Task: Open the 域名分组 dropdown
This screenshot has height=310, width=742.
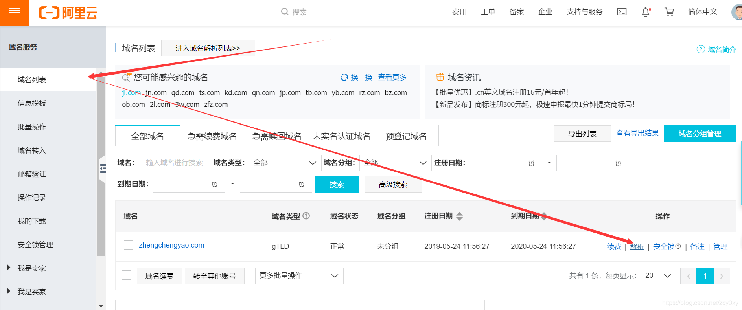Action: 396,163
